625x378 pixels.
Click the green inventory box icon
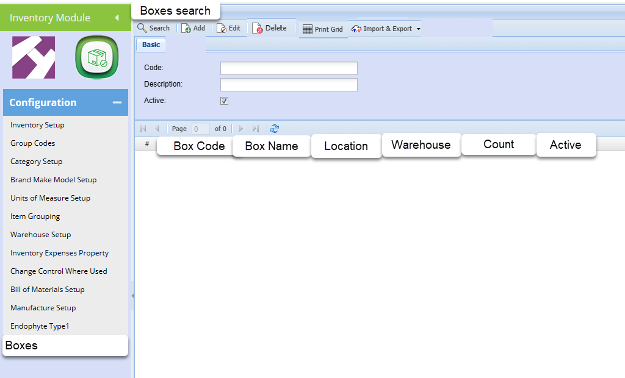tap(96, 58)
